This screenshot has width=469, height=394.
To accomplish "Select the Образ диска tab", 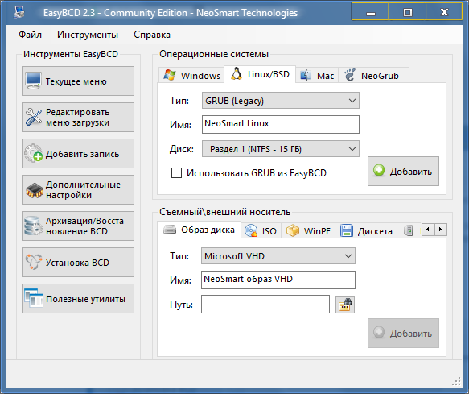I will click(200, 230).
